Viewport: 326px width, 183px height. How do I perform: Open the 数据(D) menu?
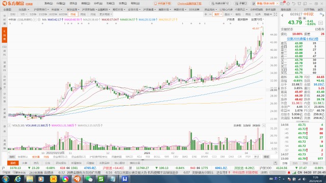tap(86, 4)
